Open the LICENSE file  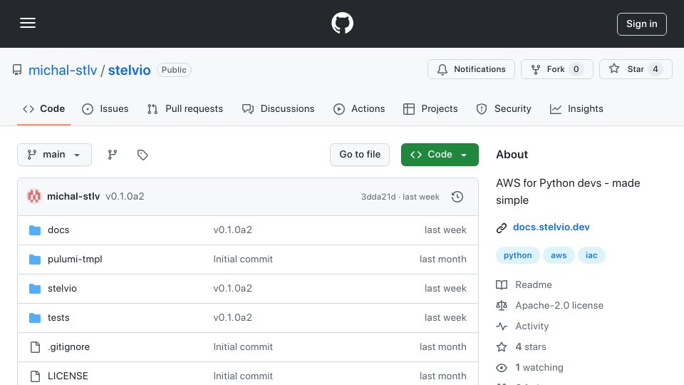click(68, 376)
